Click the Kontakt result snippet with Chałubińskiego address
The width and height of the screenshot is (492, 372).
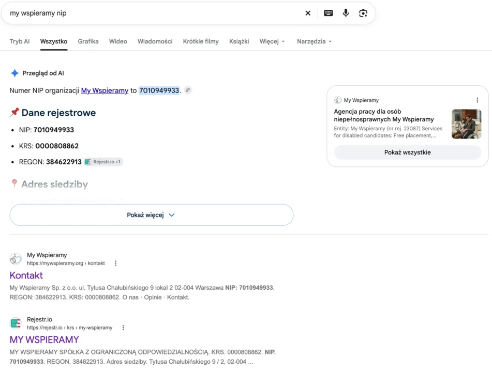coord(142,292)
